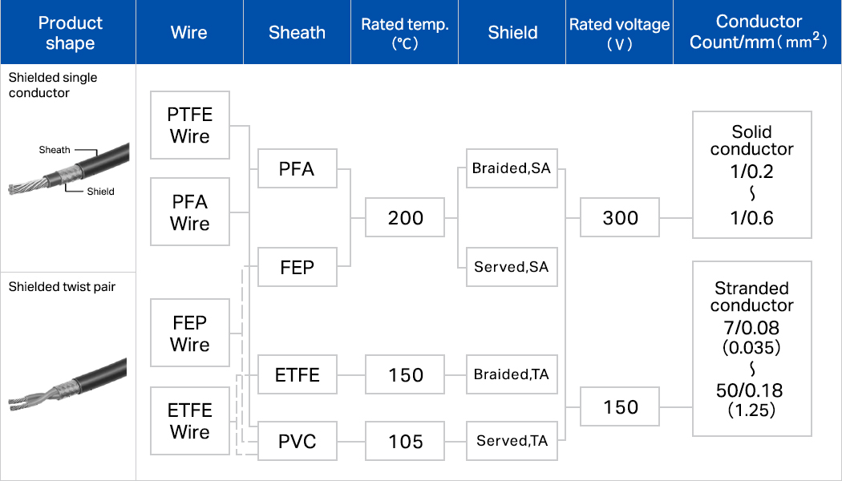
Task: Click the FEP sheath box
Action: click(297, 268)
